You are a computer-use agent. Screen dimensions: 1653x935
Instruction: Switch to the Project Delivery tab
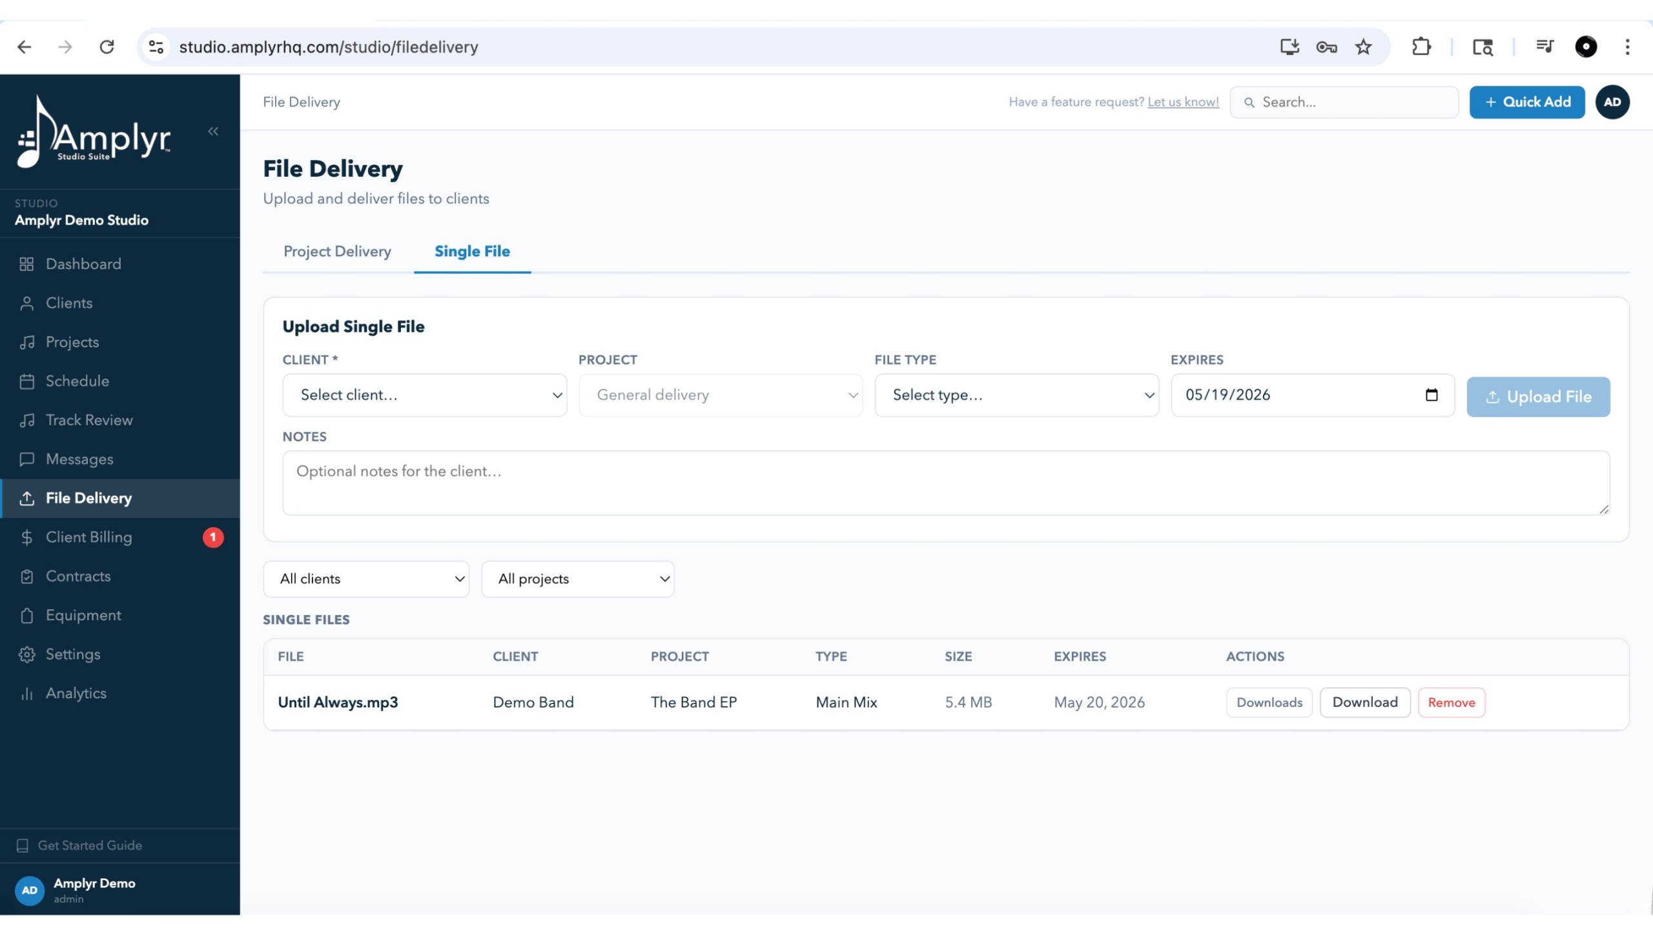coord(337,251)
